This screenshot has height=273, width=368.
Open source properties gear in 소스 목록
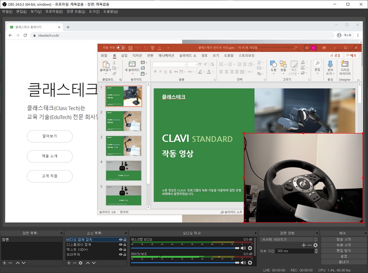[81, 263]
